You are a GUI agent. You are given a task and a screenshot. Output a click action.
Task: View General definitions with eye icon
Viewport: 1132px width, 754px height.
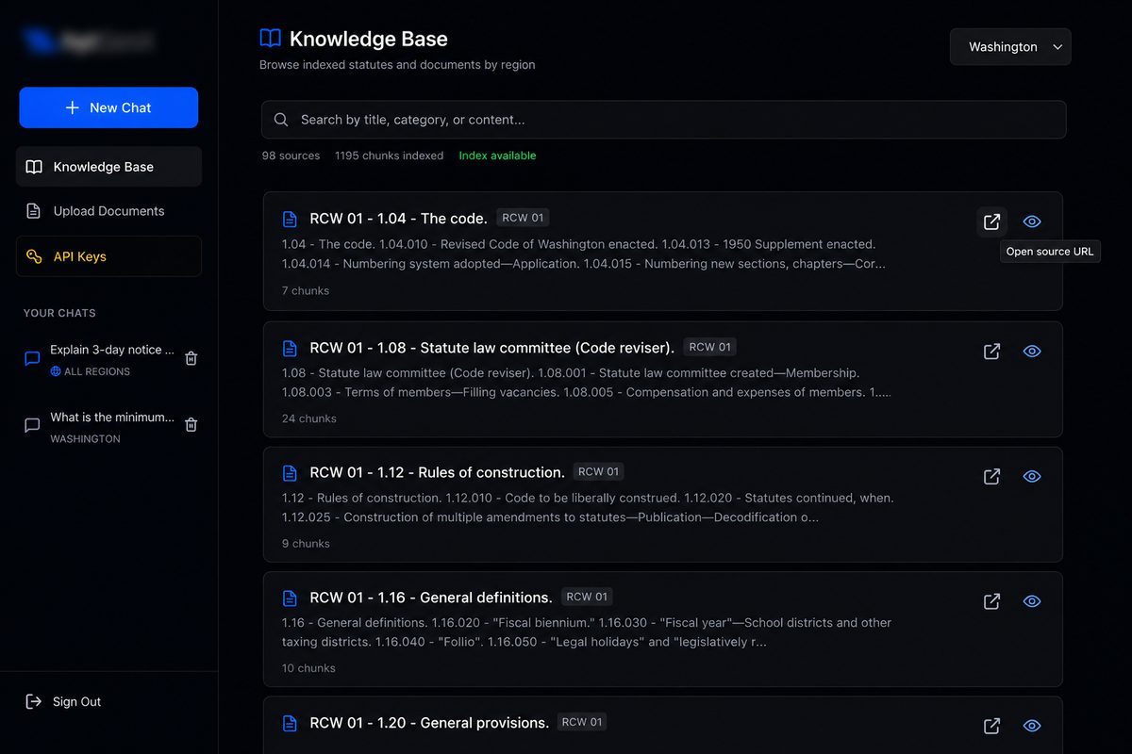(x=1032, y=601)
